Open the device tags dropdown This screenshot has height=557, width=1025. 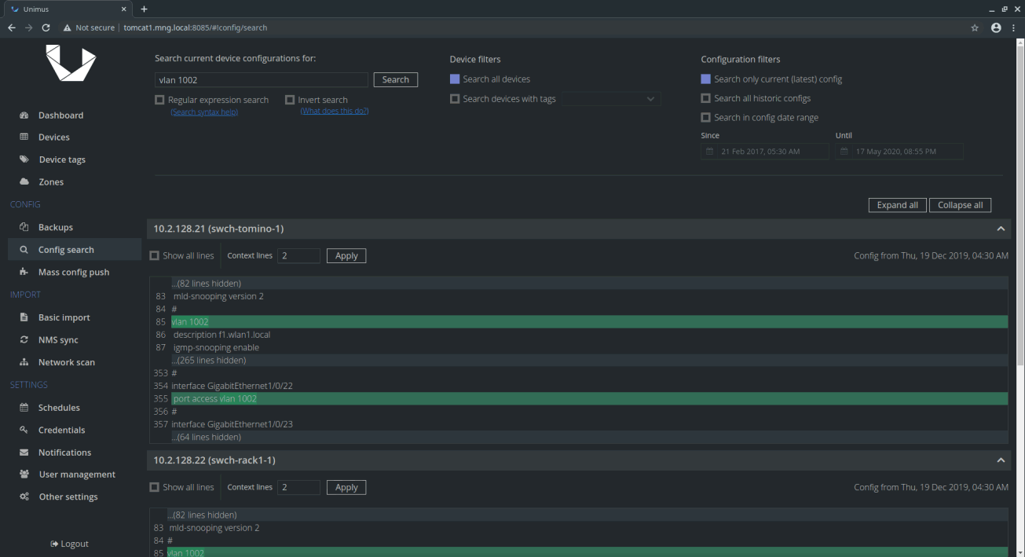coord(610,99)
